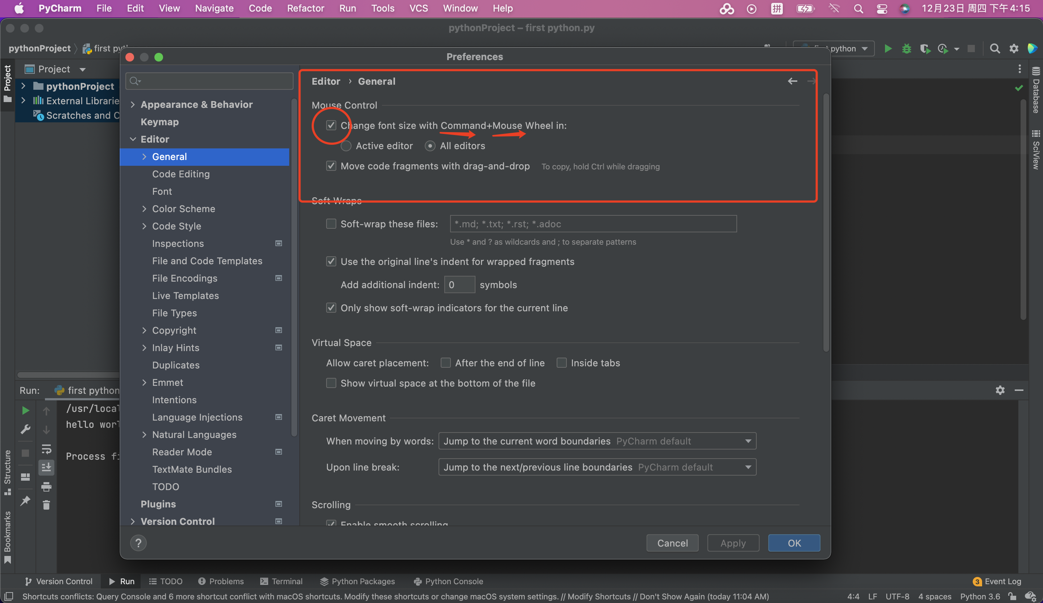Screen dimensions: 1043x603
Task: Click the Debug bug icon
Action: click(x=906, y=49)
